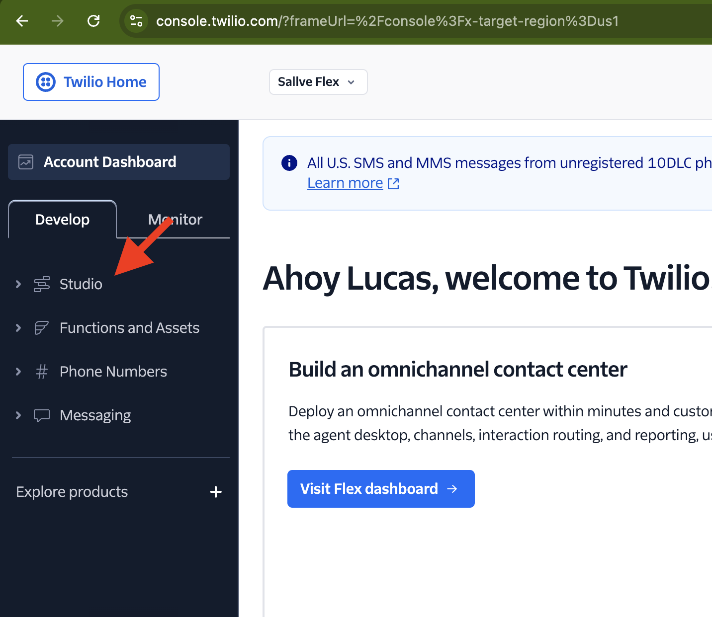
Task: Follow the Learn more link
Action: (x=345, y=183)
